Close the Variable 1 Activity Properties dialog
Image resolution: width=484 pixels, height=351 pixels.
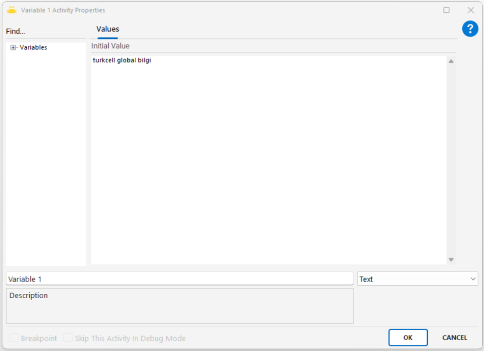(x=471, y=10)
